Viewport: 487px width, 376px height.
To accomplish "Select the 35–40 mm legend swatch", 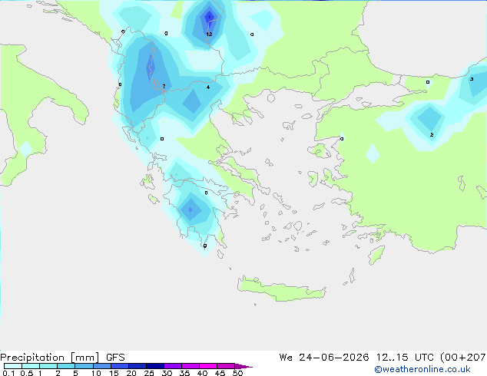I will pos(190,366).
